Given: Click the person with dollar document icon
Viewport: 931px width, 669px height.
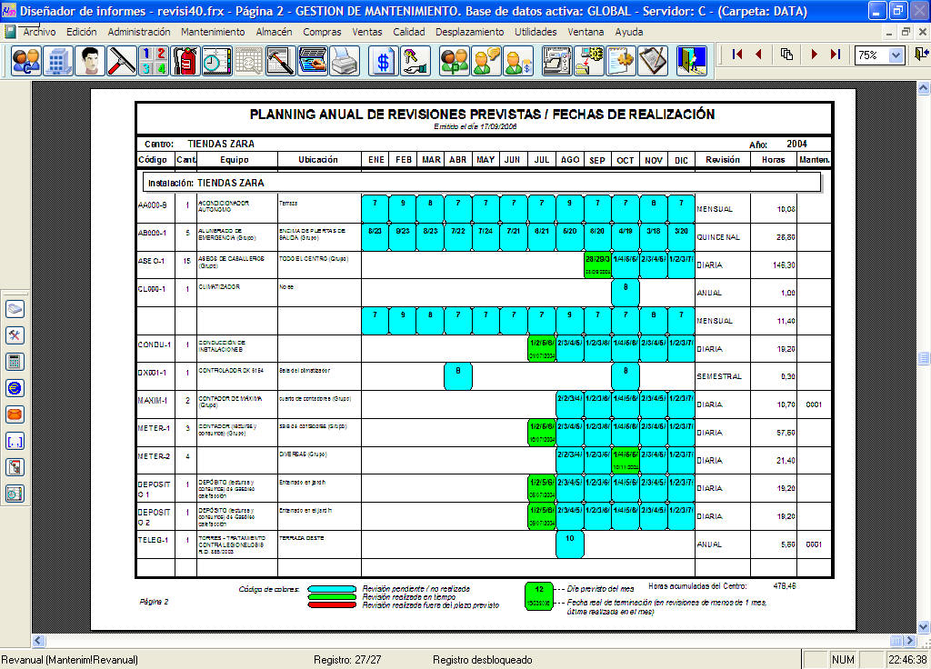Looking at the screenshot, I should [x=517, y=61].
